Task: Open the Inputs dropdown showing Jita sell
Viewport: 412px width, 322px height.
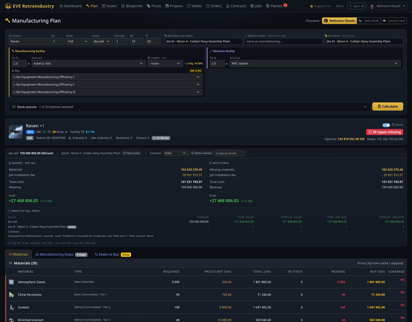Action: coord(102,42)
